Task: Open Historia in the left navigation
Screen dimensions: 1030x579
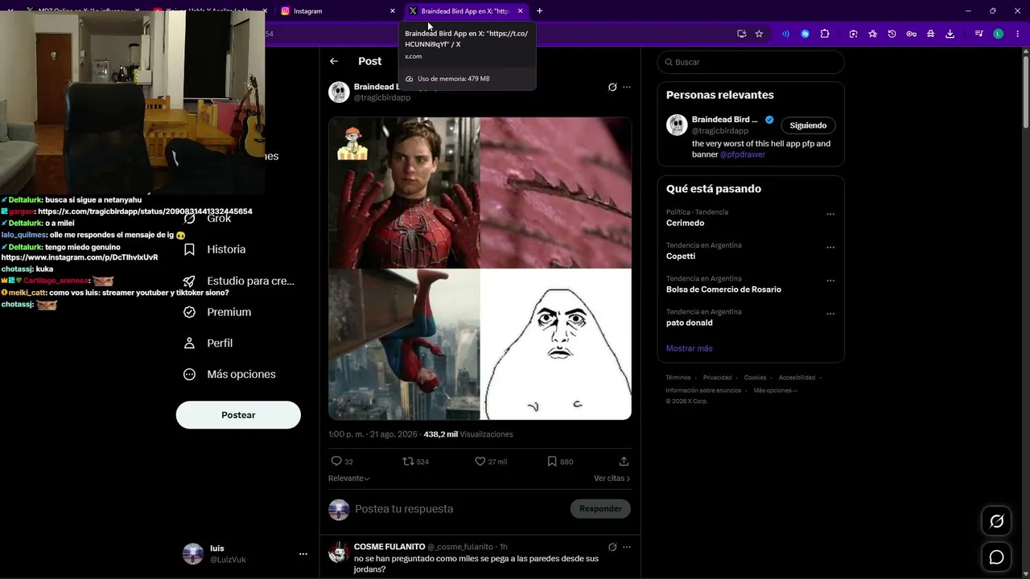Action: tap(216, 249)
